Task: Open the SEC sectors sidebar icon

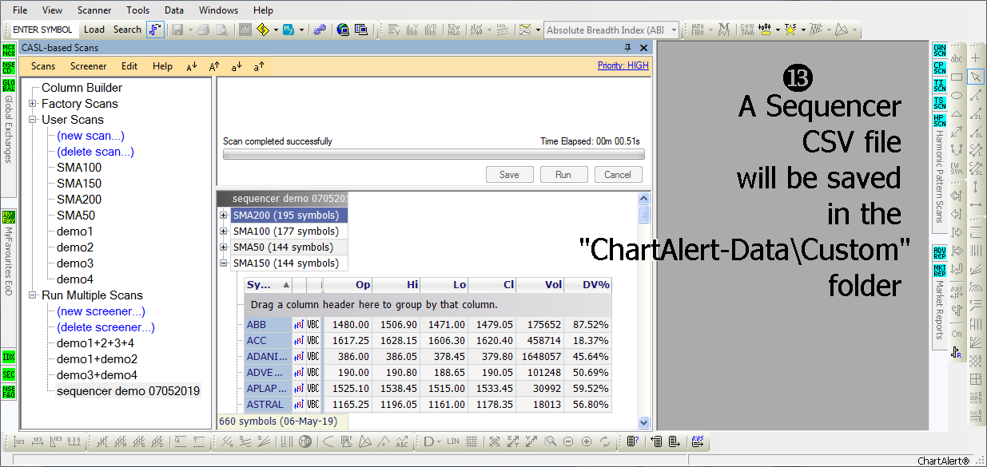Action: [x=9, y=374]
